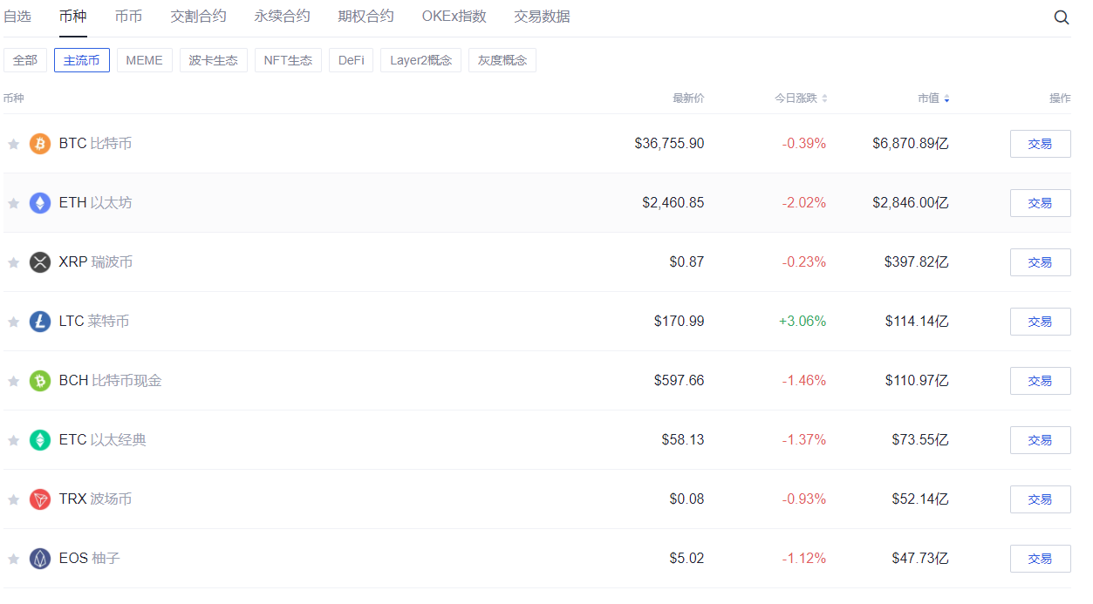Click the Litecoin LTC coin logo
Image resolution: width=1093 pixels, height=604 pixels.
40,322
